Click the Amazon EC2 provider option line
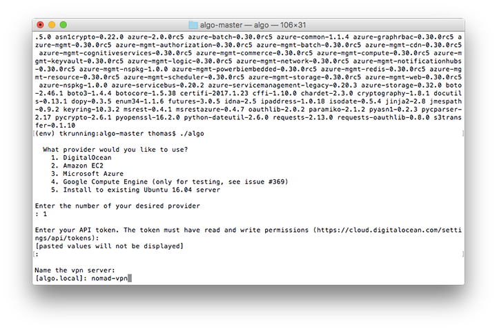This screenshot has width=497, height=331. [77, 165]
